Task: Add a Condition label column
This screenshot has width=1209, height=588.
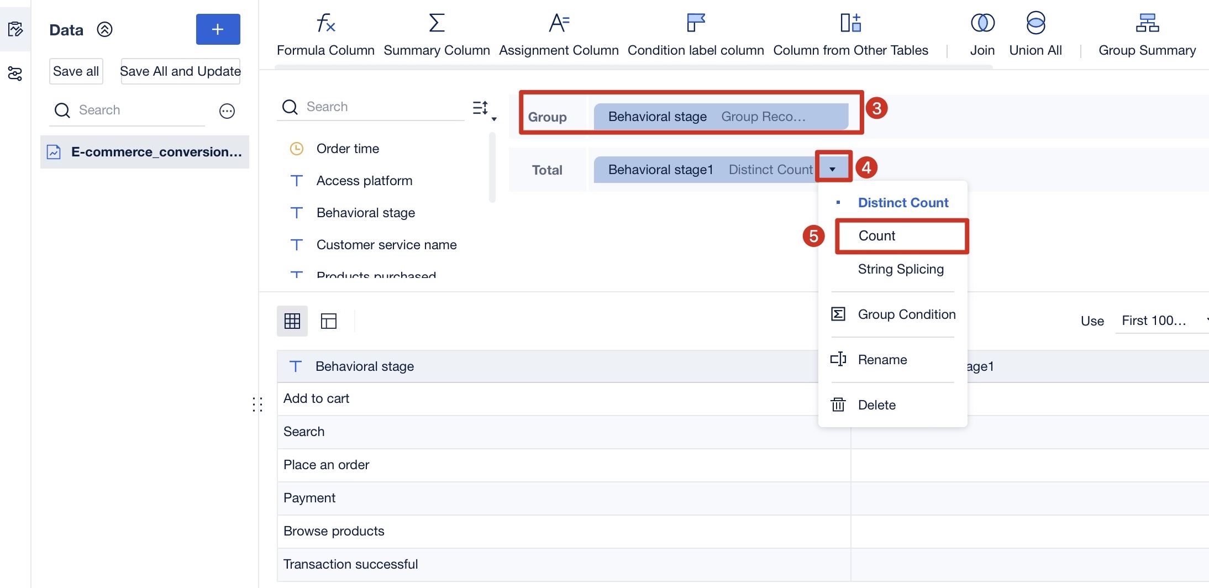Action: pos(696,33)
